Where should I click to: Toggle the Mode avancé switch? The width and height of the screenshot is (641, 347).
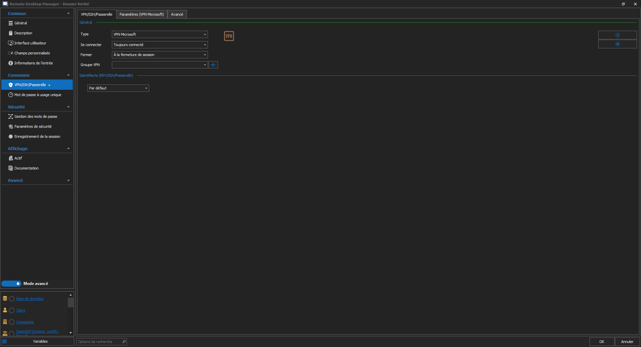click(11, 284)
